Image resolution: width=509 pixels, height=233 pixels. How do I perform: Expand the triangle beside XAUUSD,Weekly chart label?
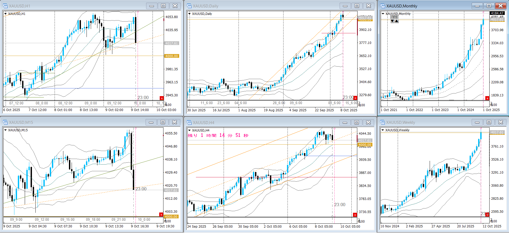pyautogui.click(x=383, y=130)
